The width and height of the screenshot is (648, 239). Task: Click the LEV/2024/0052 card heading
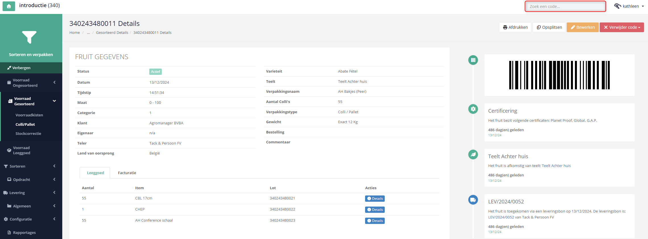(x=506, y=201)
